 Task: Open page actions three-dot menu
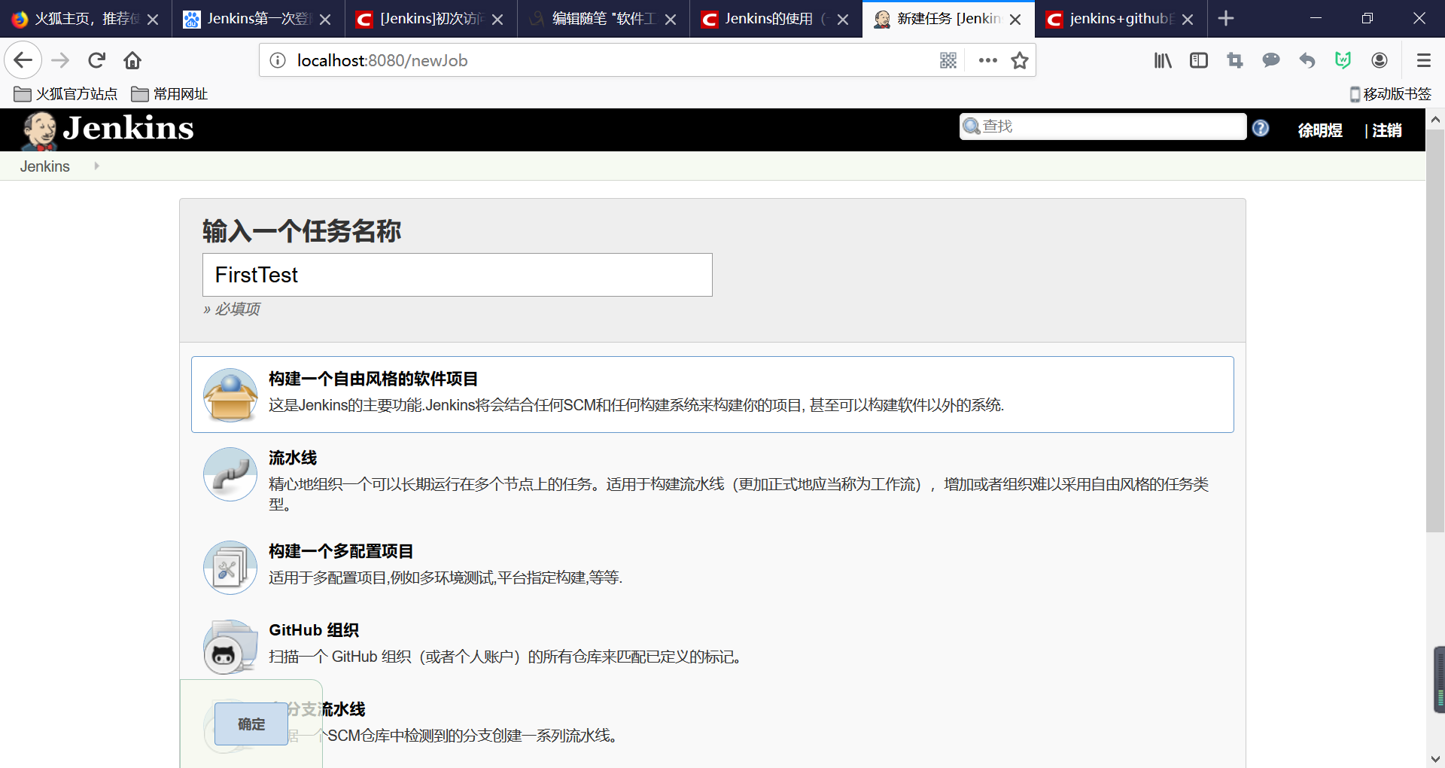[x=987, y=60]
